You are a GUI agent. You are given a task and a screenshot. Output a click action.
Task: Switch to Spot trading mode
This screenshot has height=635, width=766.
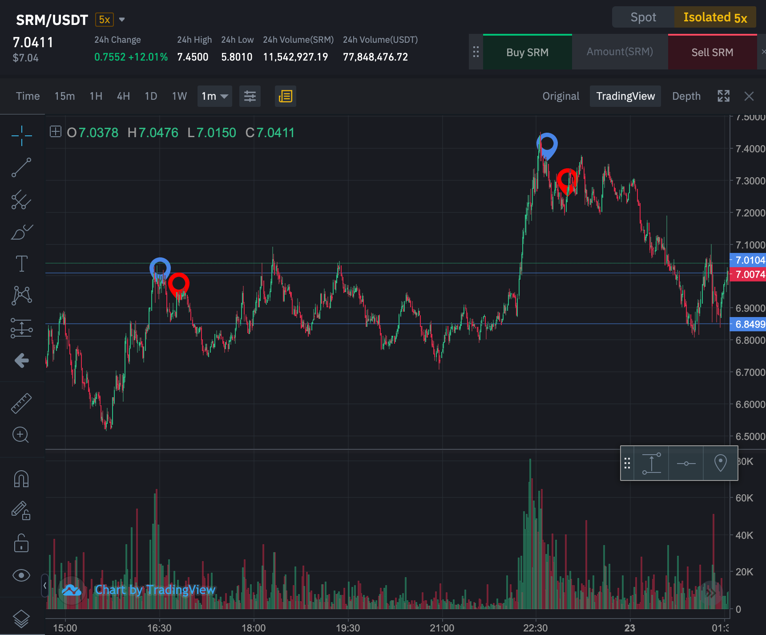coord(643,17)
